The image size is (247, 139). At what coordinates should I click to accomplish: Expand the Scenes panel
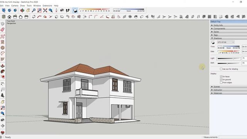tap(228, 86)
